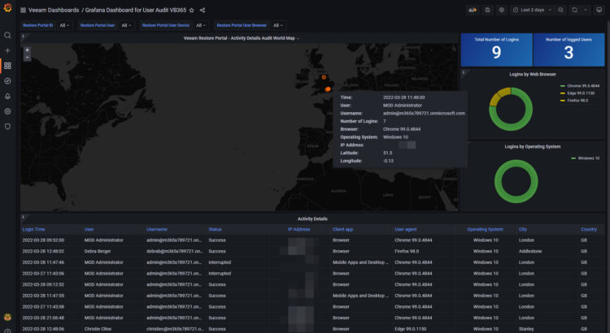Viewport: 610px width, 333px height.
Task: Click the Create plus icon in sidebar
Action: click(7, 50)
